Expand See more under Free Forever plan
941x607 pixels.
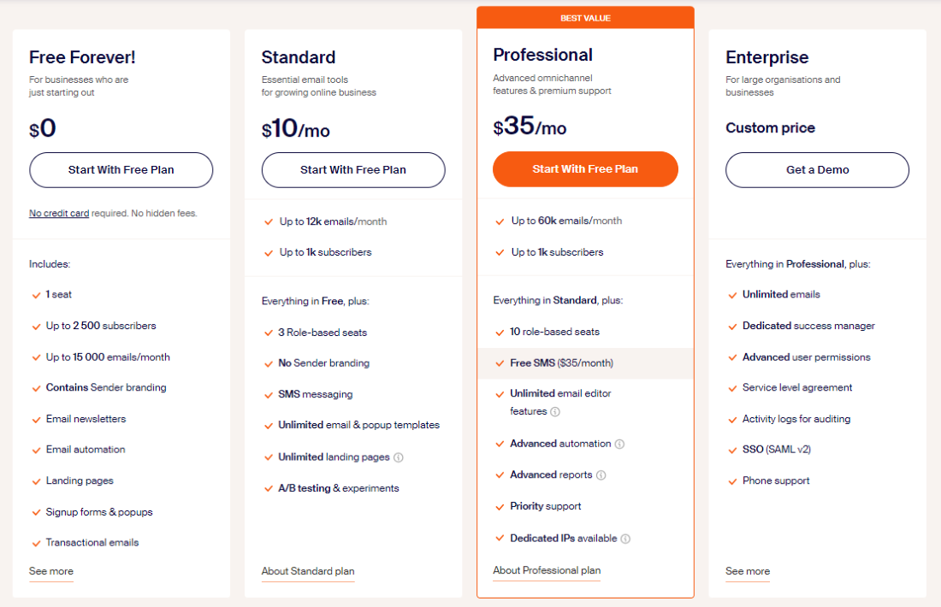click(x=51, y=571)
